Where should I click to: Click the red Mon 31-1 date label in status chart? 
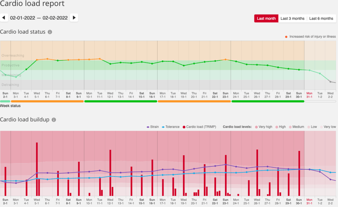(309, 94)
